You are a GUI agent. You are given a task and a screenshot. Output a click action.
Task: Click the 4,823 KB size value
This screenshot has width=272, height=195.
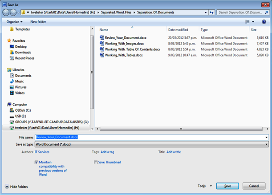[x=263, y=49]
